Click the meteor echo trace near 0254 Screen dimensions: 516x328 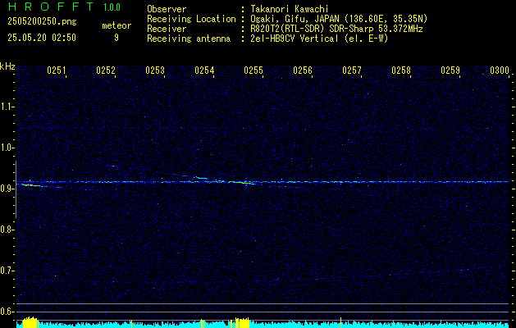(x=200, y=178)
